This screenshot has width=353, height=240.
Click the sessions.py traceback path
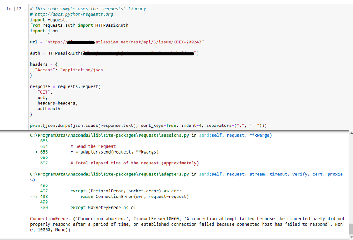click(x=110, y=135)
